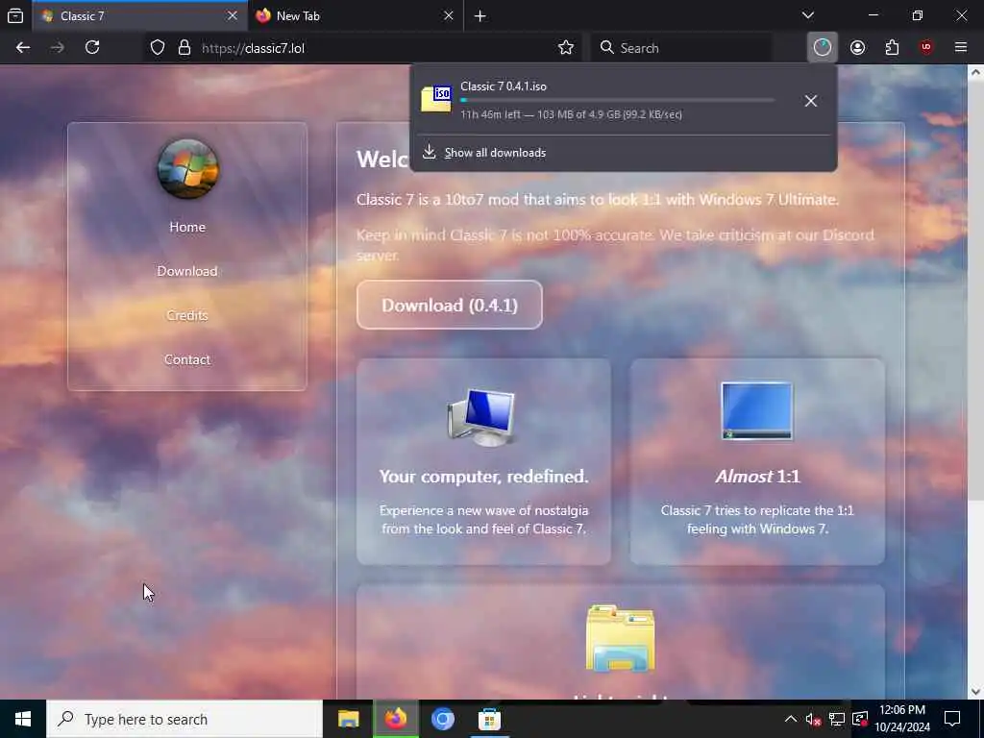Click Firefox icon in taskbar
The width and height of the screenshot is (984, 738).
click(x=395, y=719)
